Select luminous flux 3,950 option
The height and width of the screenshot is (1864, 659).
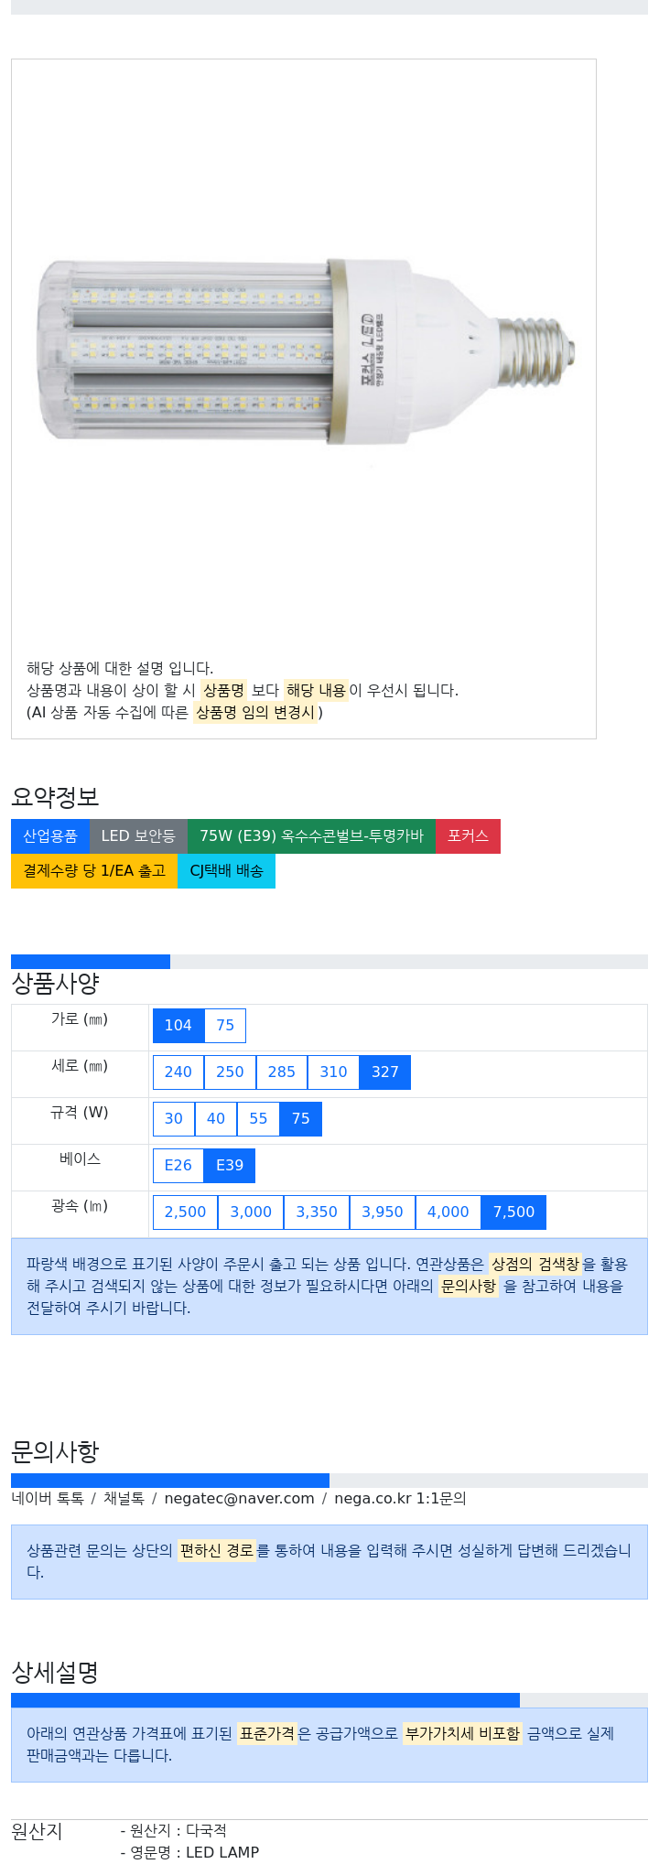pos(383,1212)
